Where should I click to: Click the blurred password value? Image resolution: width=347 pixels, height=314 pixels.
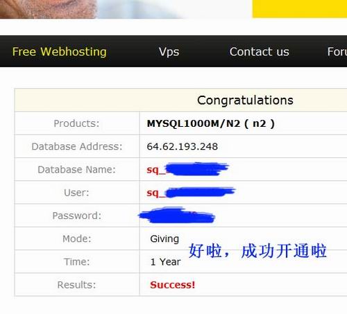pyautogui.click(x=177, y=216)
